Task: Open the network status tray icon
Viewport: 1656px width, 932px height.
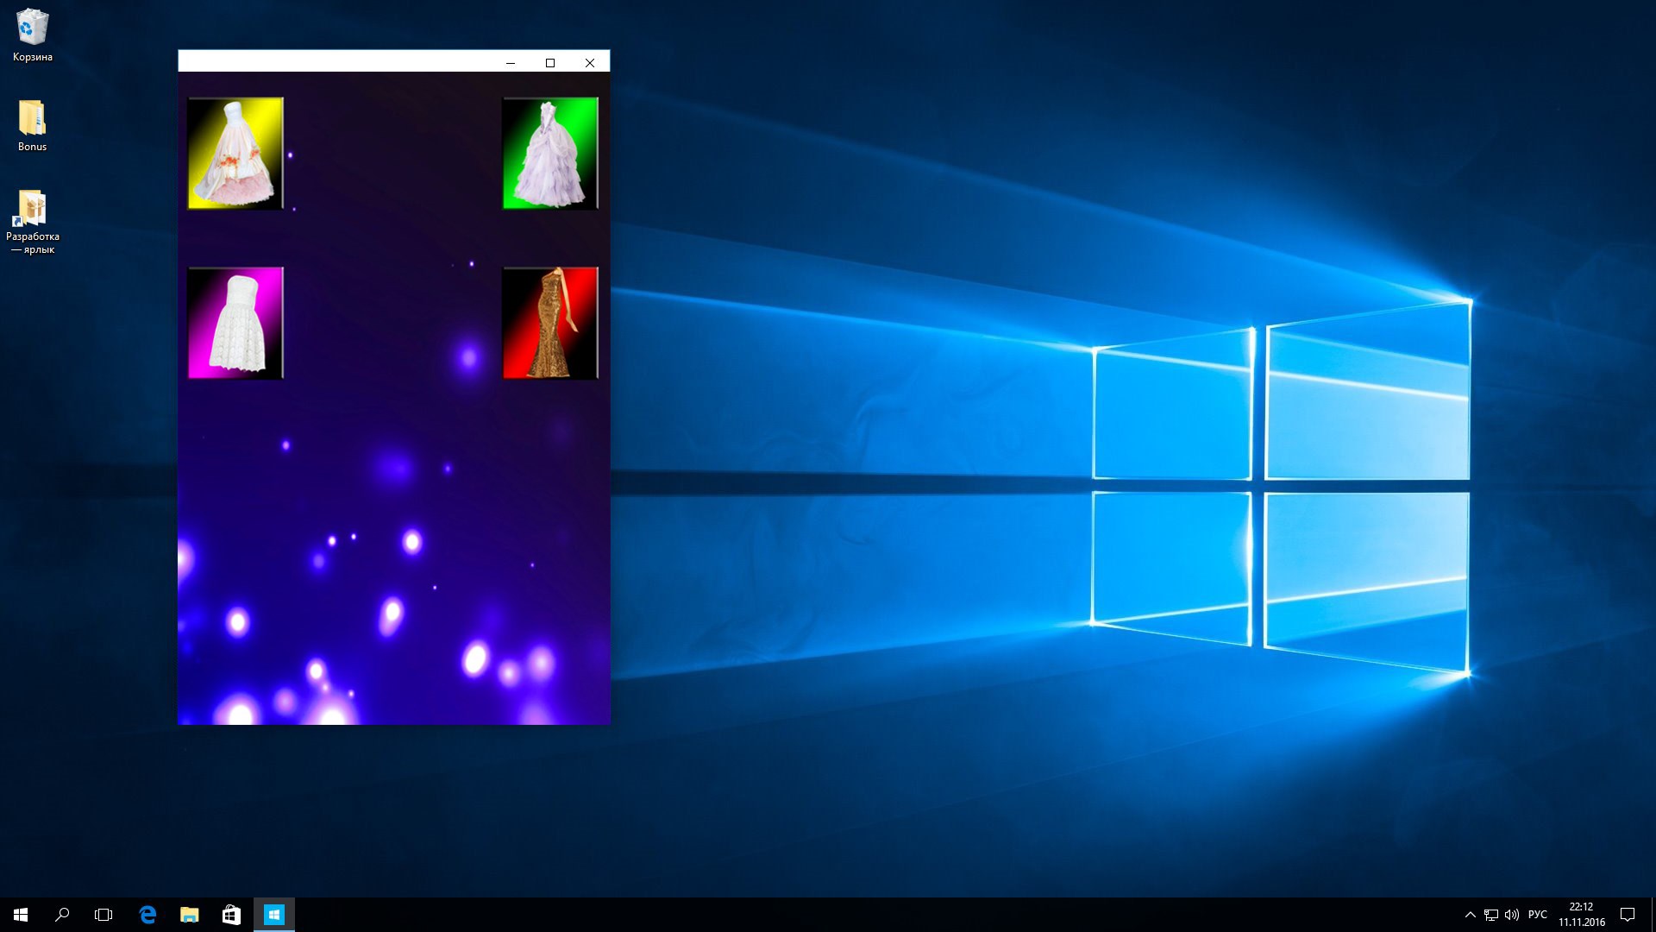Action: (1491, 915)
